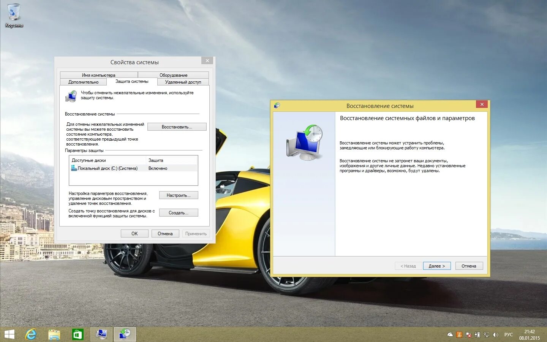Click Далее > in the System Restore wizard

(437, 266)
